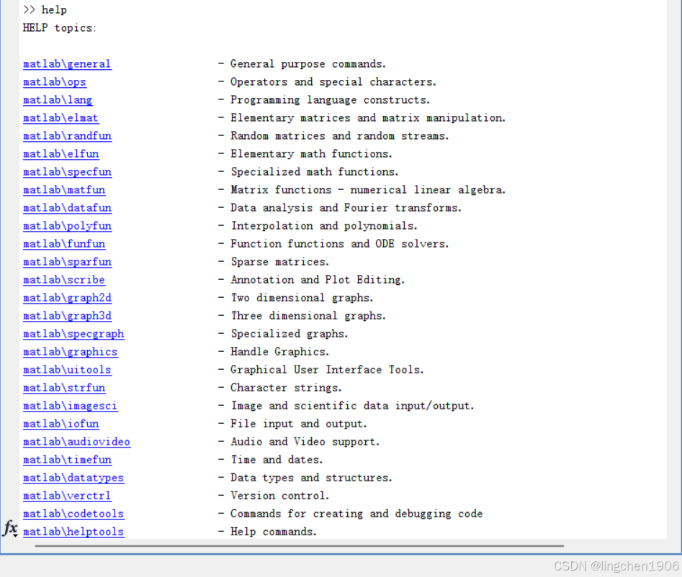Click 'Handle Graphics.' description
The width and height of the screenshot is (682, 577).
pyautogui.click(x=279, y=352)
